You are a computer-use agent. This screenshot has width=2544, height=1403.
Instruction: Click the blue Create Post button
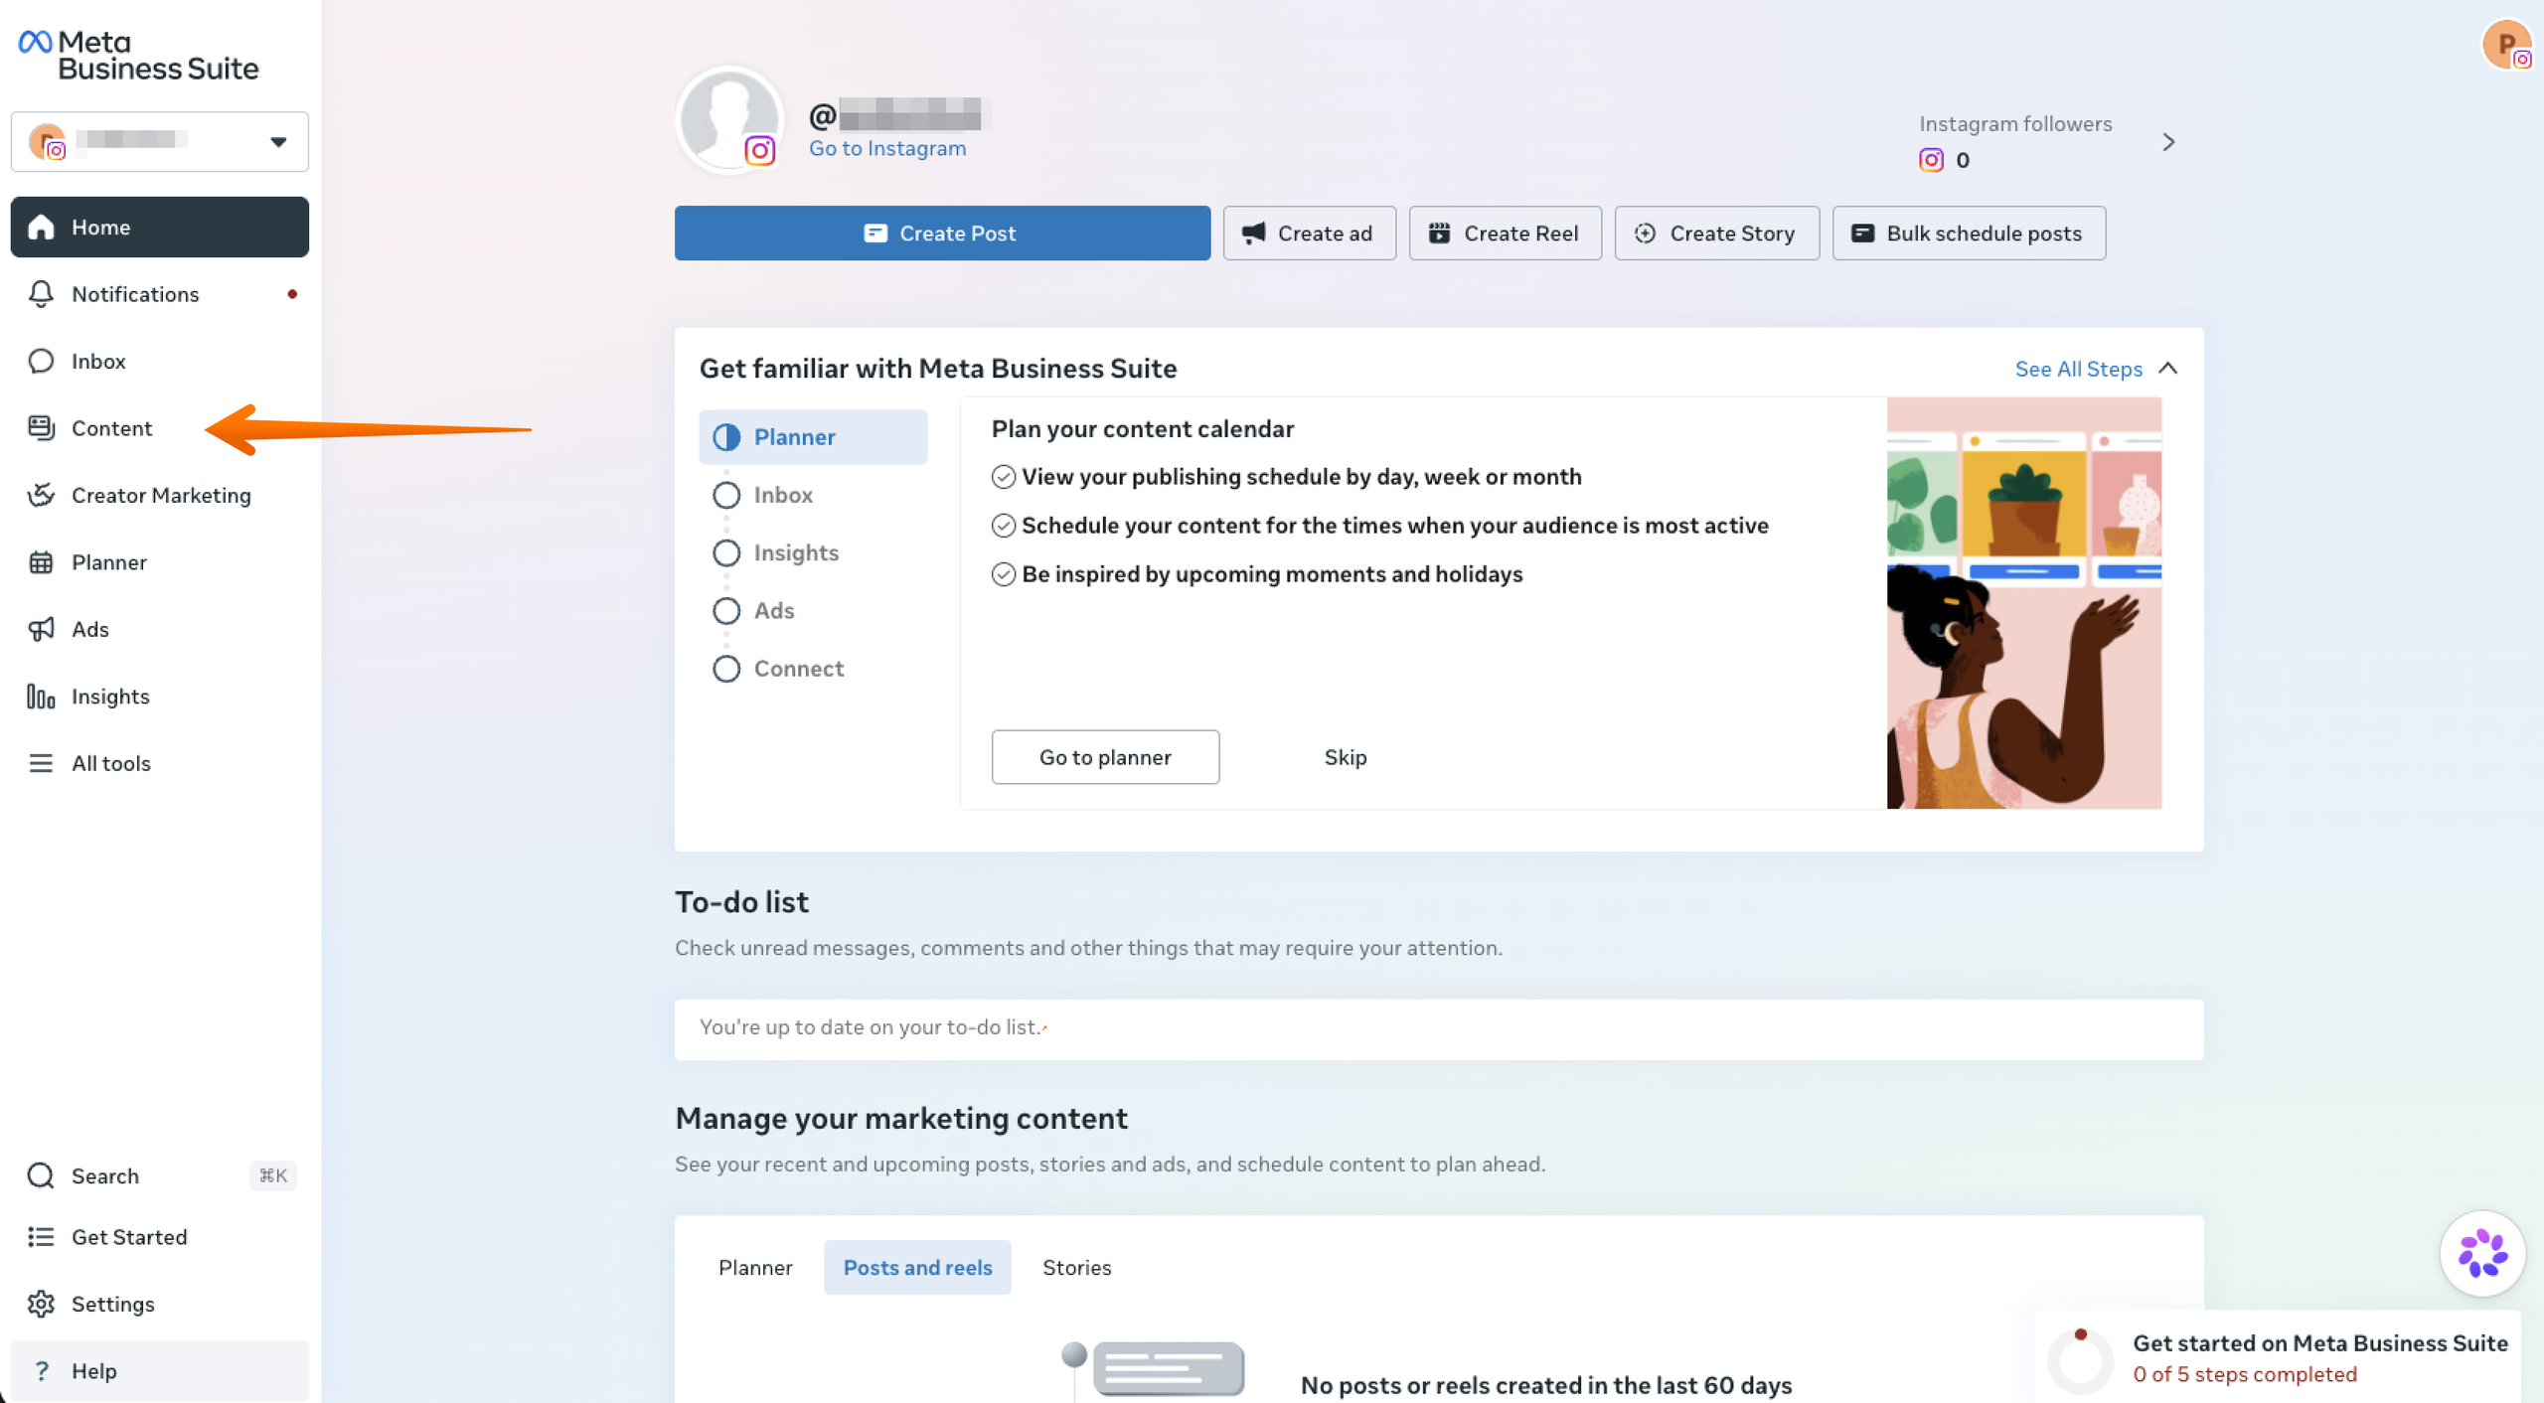942,234
